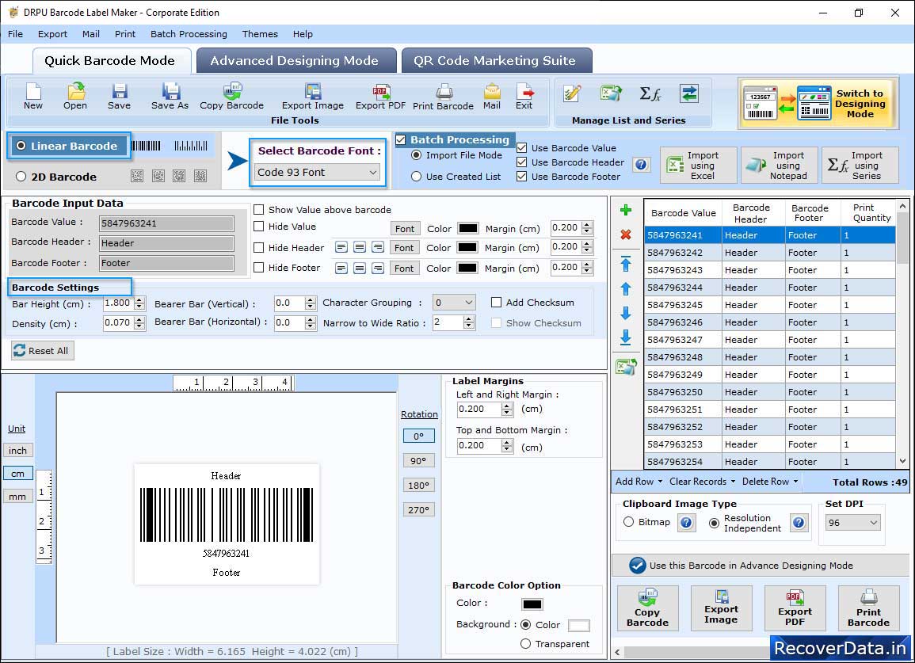The height and width of the screenshot is (663, 915).
Task: Open a file with the Open icon
Action: point(75,97)
